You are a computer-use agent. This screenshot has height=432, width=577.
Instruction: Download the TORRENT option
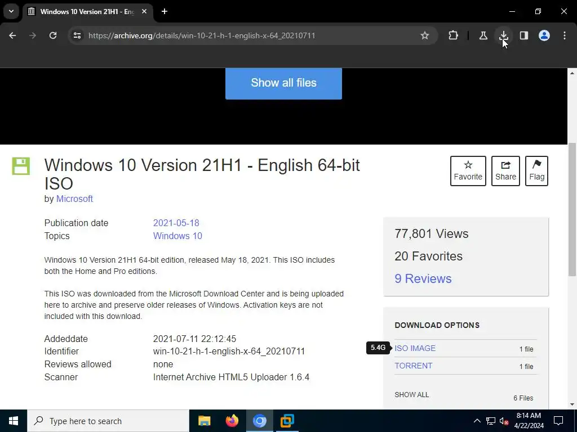click(413, 366)
